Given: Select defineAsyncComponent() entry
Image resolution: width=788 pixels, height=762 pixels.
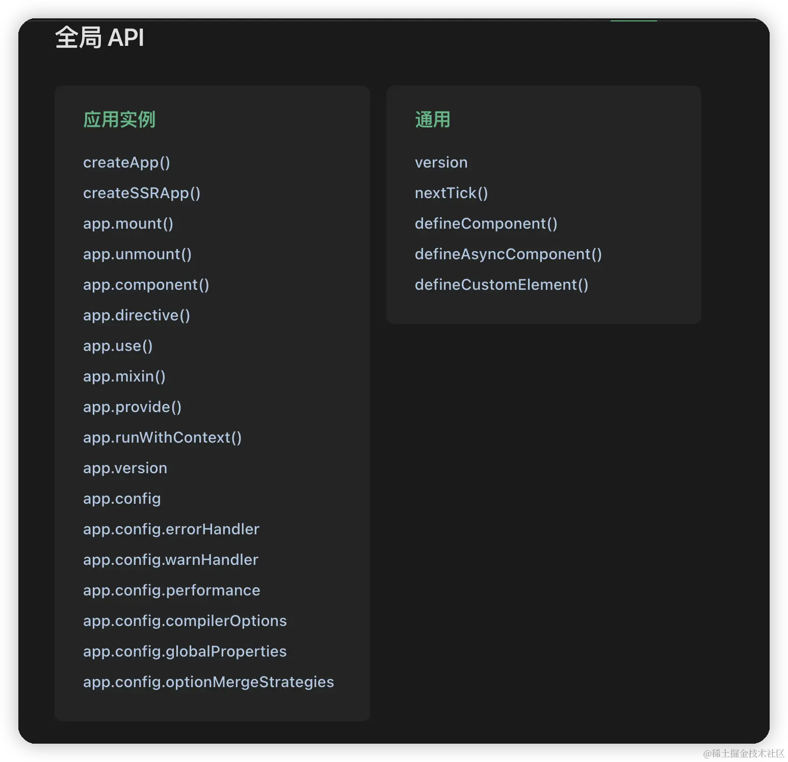Looking at the screenshot, I should (x=508, y=254).
